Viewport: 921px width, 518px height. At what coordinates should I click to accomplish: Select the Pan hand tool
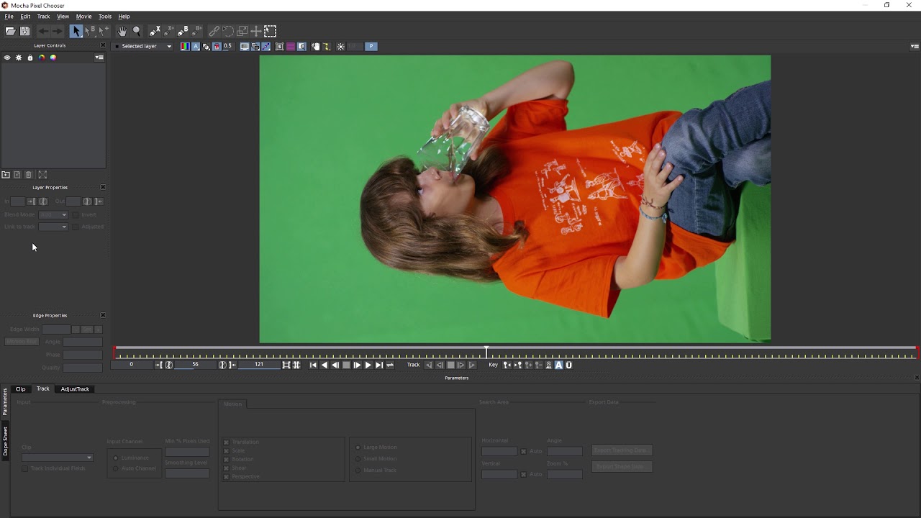122,31
